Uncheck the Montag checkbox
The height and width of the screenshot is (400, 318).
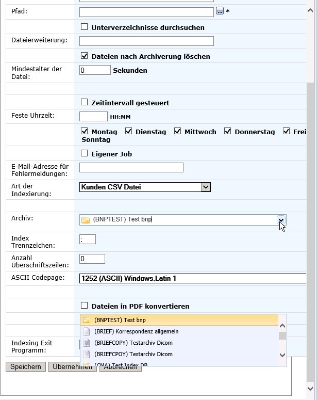click(85, 131)
